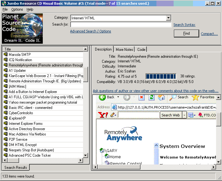Click the icon beside CyberControlcito
Image resolution: width=222 pixels, height=181 pixels.
click(6, 113)
